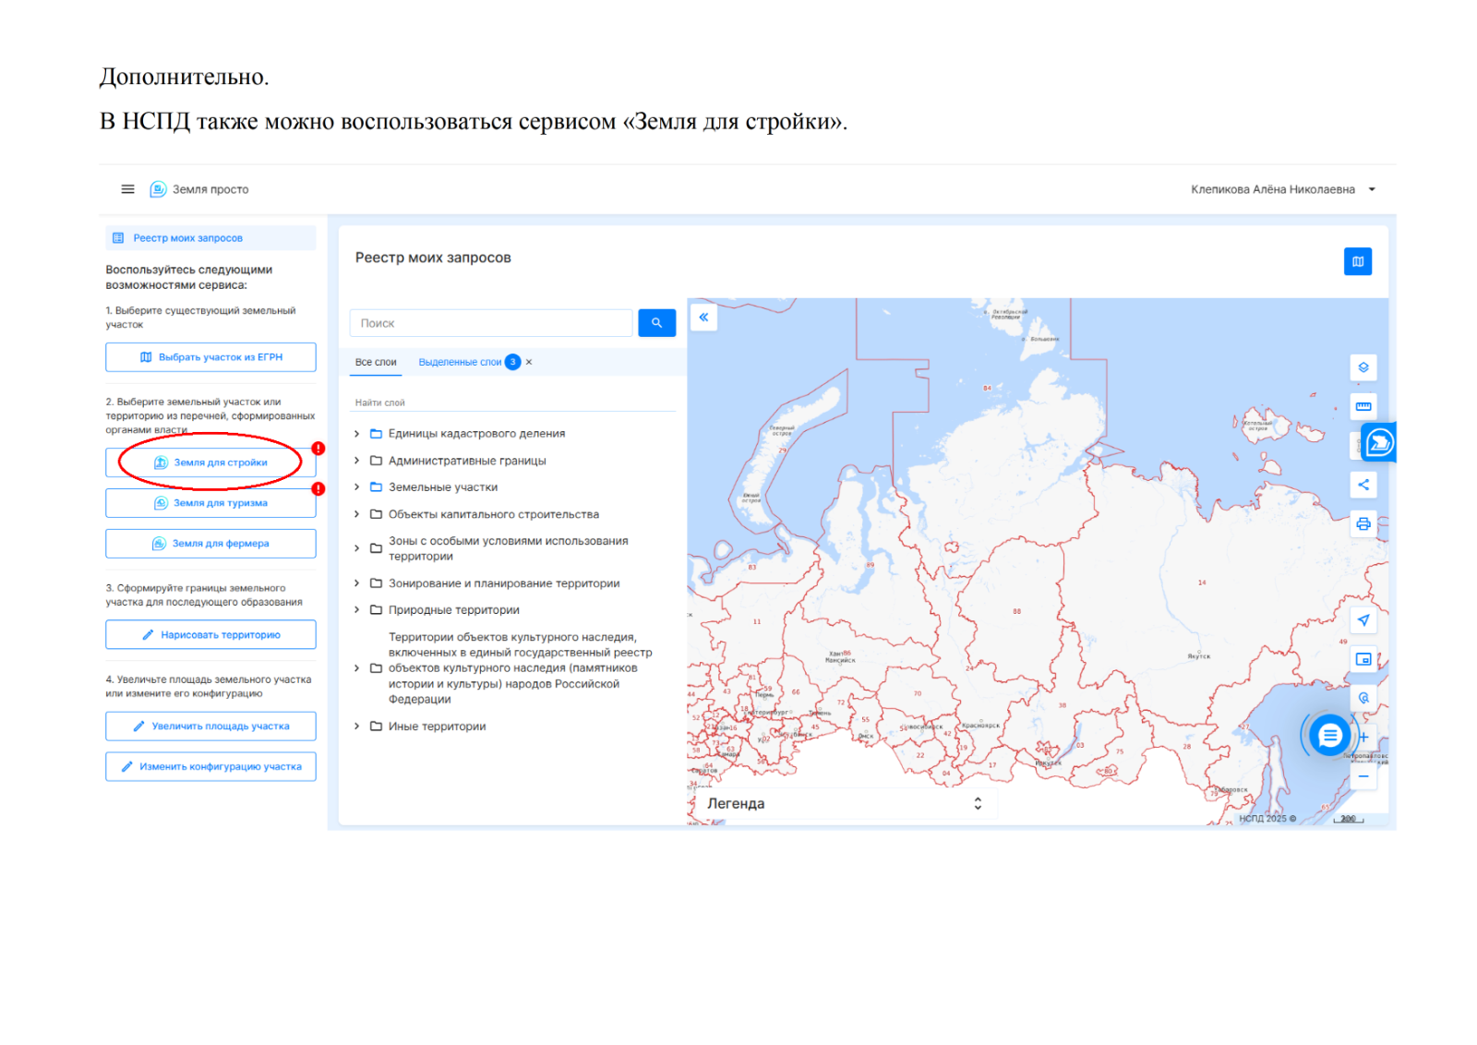Open the hamburger menu

pyautogui.click(x=127, y=189)
